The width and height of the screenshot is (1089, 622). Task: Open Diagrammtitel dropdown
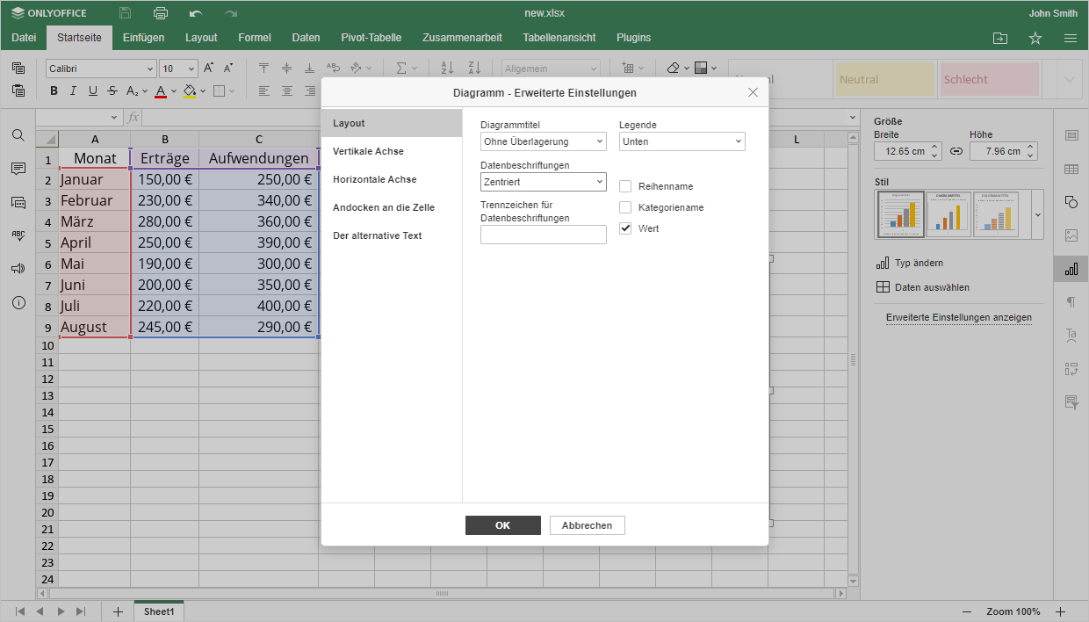(x=544, y=141)
